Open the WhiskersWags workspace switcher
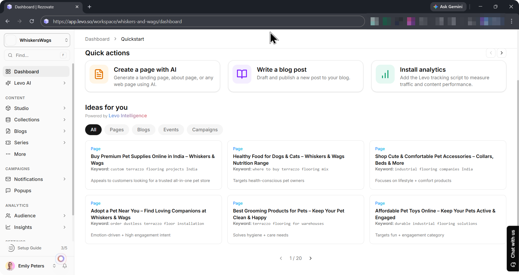This screenshot has height=275, width=519. coord(37,40)
